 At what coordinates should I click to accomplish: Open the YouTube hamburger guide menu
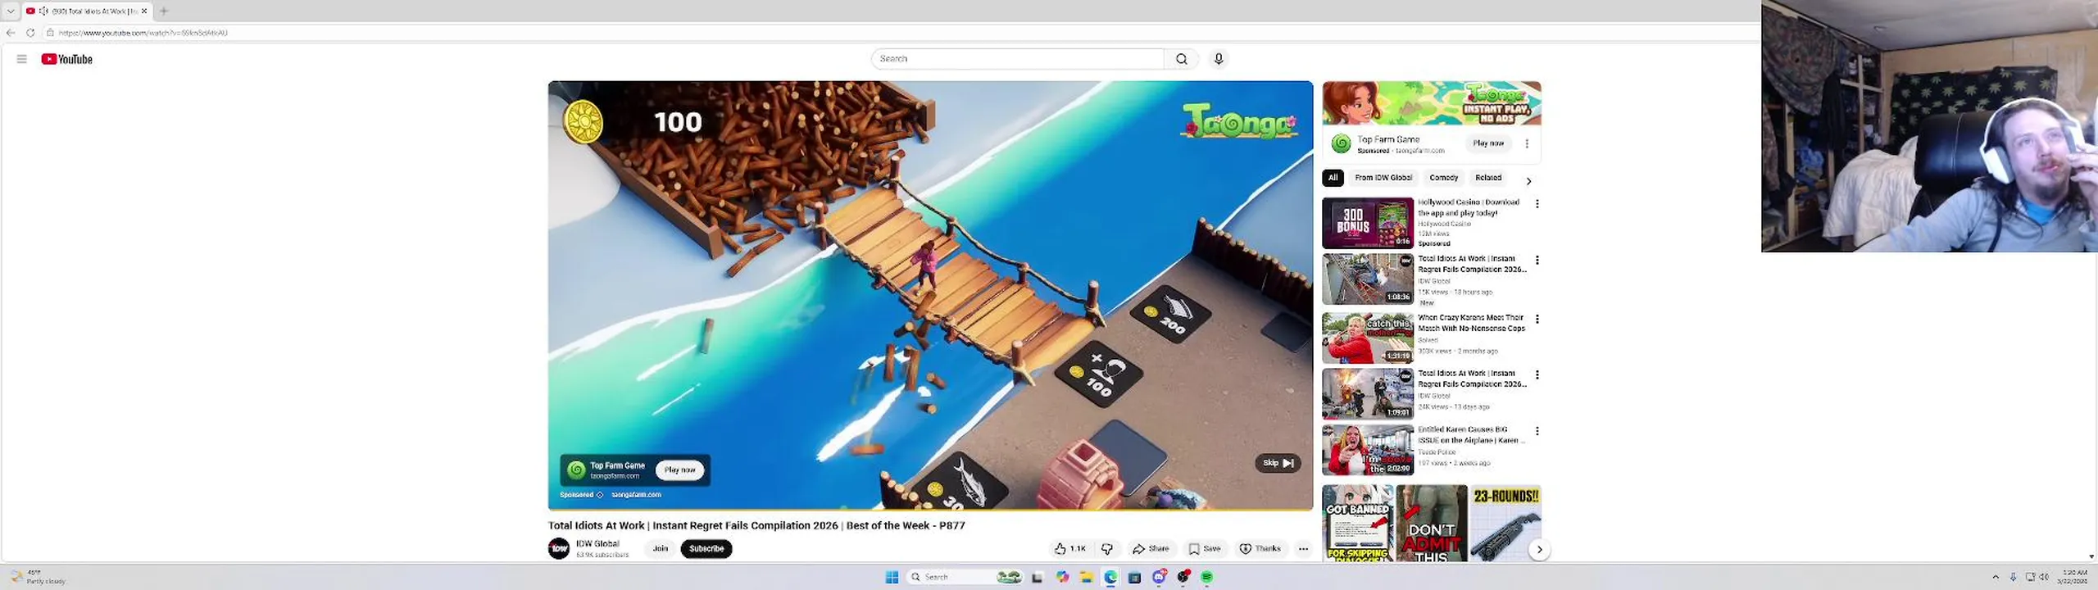[x=22, y=59]
